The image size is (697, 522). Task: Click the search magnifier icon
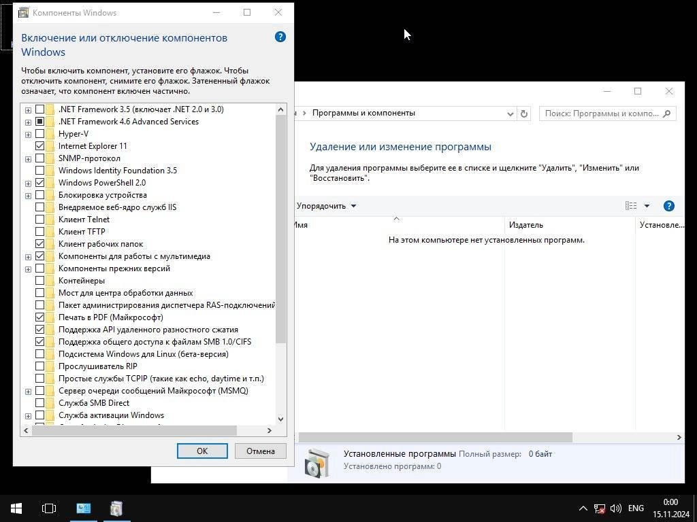[x=666, y=114]
